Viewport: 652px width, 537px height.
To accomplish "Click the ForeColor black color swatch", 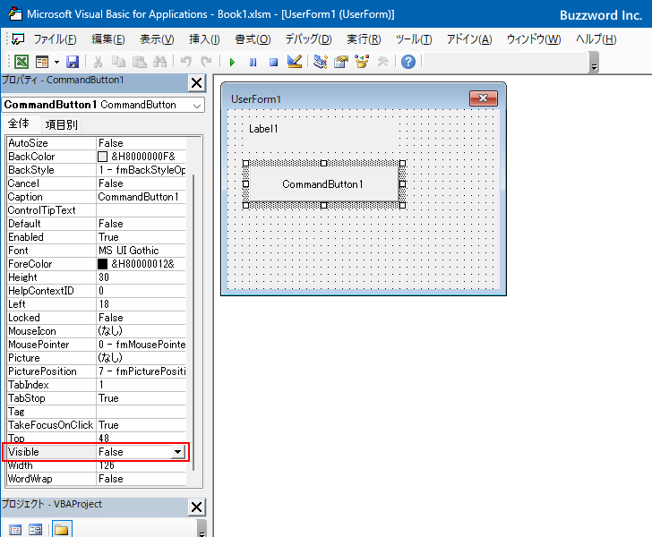I will 102,264.
